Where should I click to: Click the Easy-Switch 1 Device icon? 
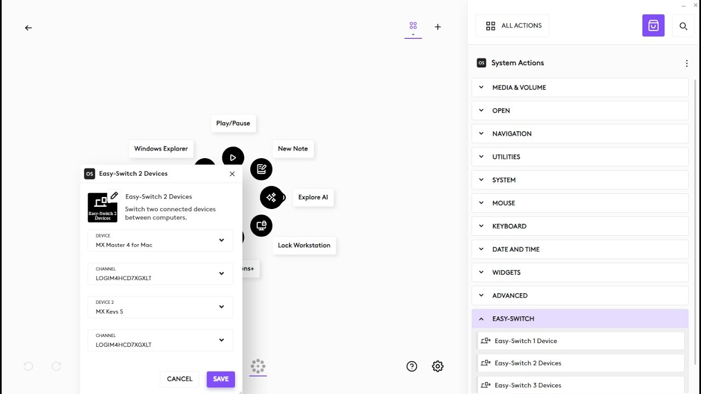485,341
